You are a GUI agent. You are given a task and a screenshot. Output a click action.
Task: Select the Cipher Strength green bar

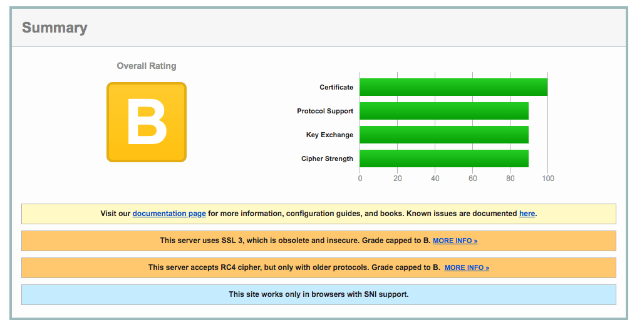443,158
